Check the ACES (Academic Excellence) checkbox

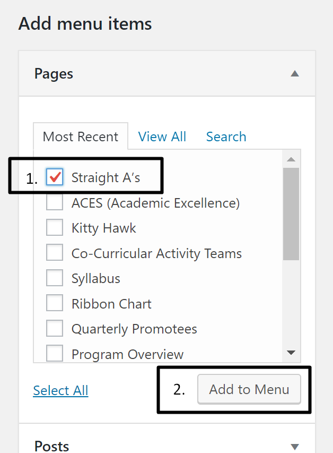[55, 203]
